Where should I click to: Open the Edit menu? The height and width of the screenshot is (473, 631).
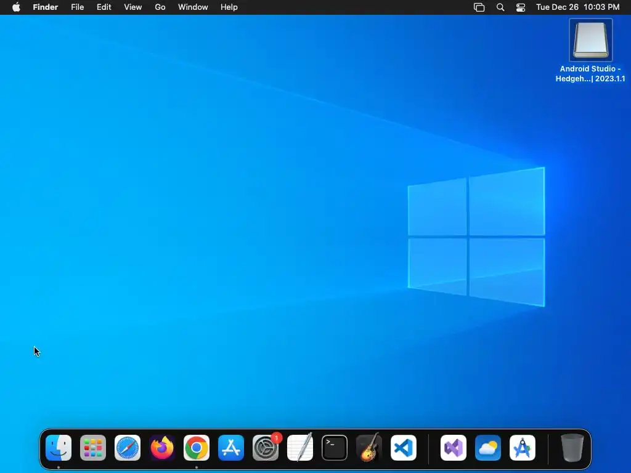(x=104, y=7)
